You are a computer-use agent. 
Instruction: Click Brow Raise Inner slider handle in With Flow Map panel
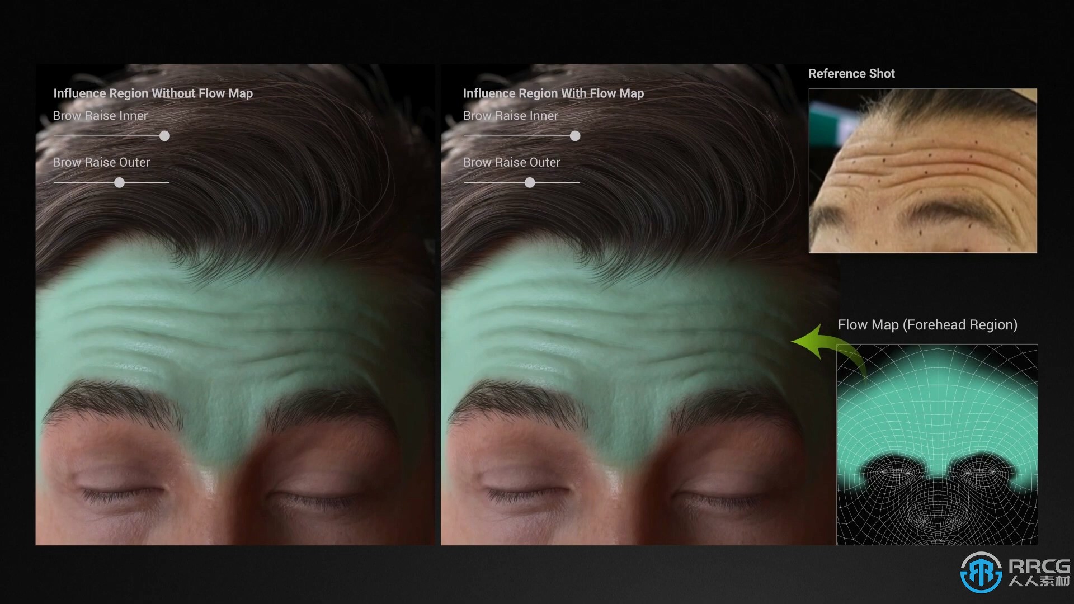click(575, 136)
